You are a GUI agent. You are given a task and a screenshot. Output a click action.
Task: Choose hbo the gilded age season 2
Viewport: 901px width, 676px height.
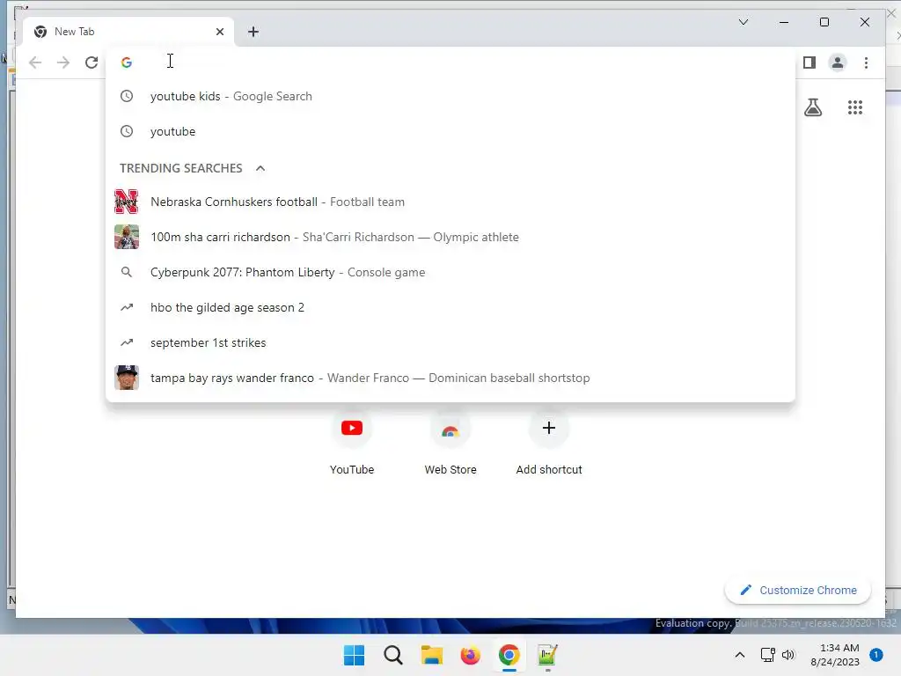coord(450,307)
